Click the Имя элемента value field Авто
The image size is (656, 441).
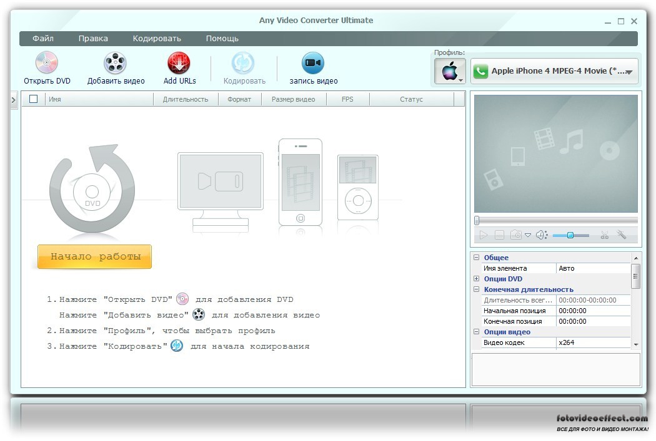point(594,268)
